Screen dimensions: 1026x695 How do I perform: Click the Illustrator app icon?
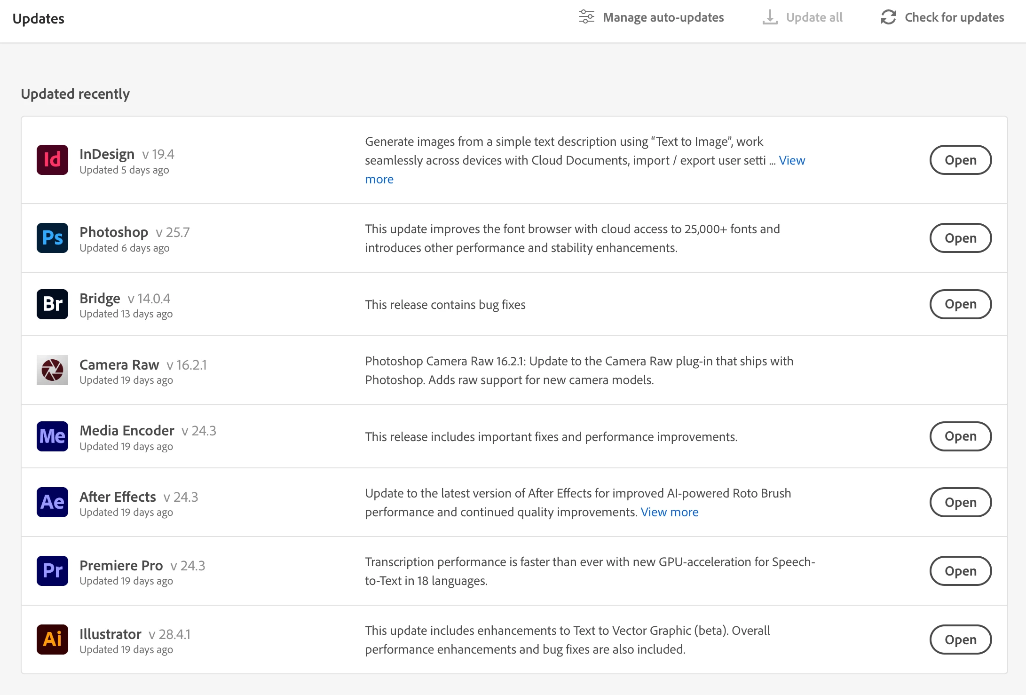pyautogui.click(x=52, y=640)
